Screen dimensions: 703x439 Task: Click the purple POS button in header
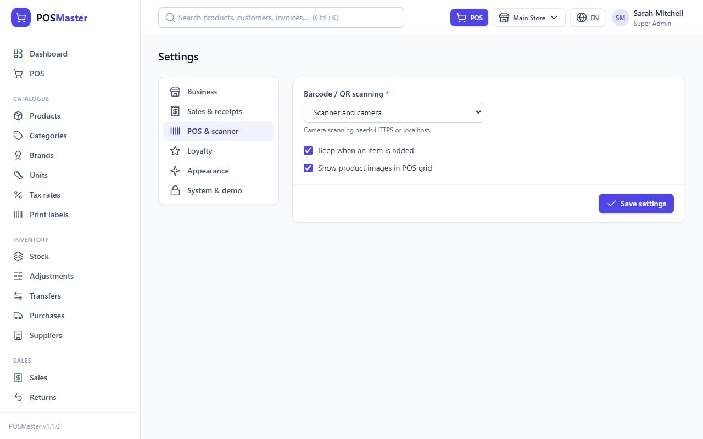[x=469, y=18]
